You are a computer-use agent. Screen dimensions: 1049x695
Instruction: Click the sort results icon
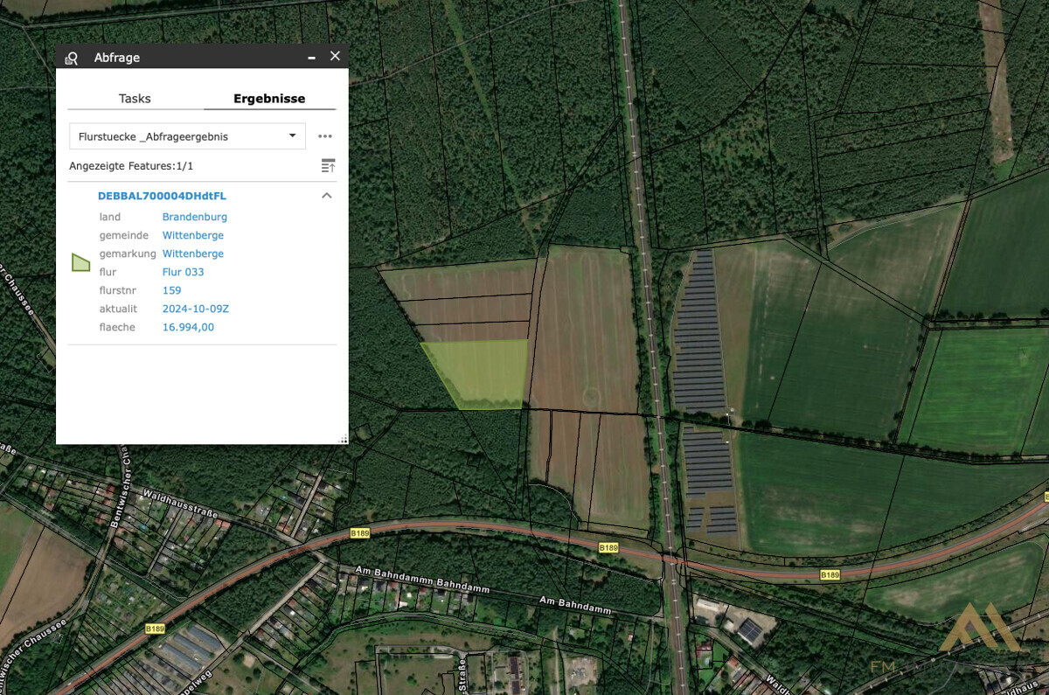coord(328,165)
